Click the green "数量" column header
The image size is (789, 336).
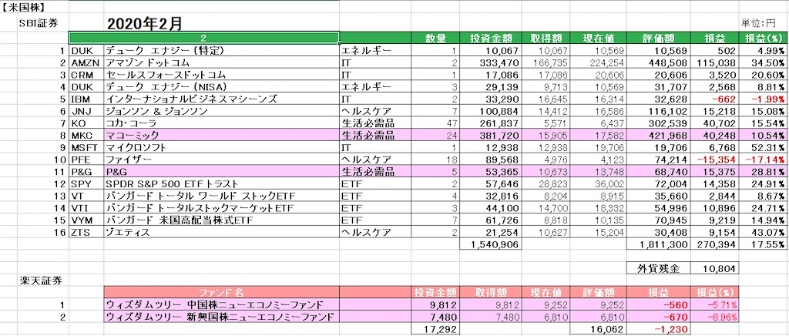tap(435, 39)
